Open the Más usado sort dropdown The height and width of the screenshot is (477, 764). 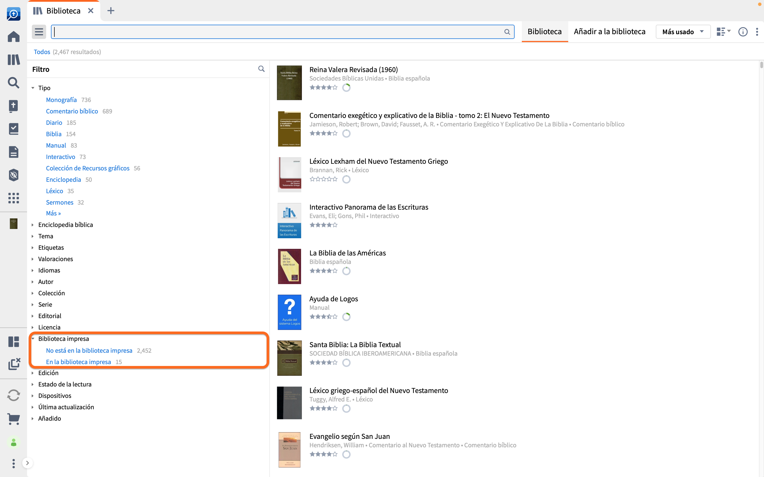pos(683,32)
